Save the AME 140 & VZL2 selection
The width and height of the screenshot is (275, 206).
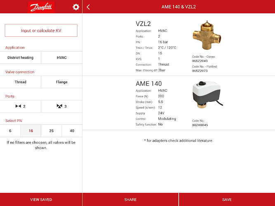pyautogui.click(x=227, y=199)
